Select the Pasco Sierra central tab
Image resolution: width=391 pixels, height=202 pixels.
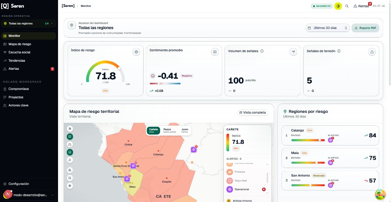[170, 130]
